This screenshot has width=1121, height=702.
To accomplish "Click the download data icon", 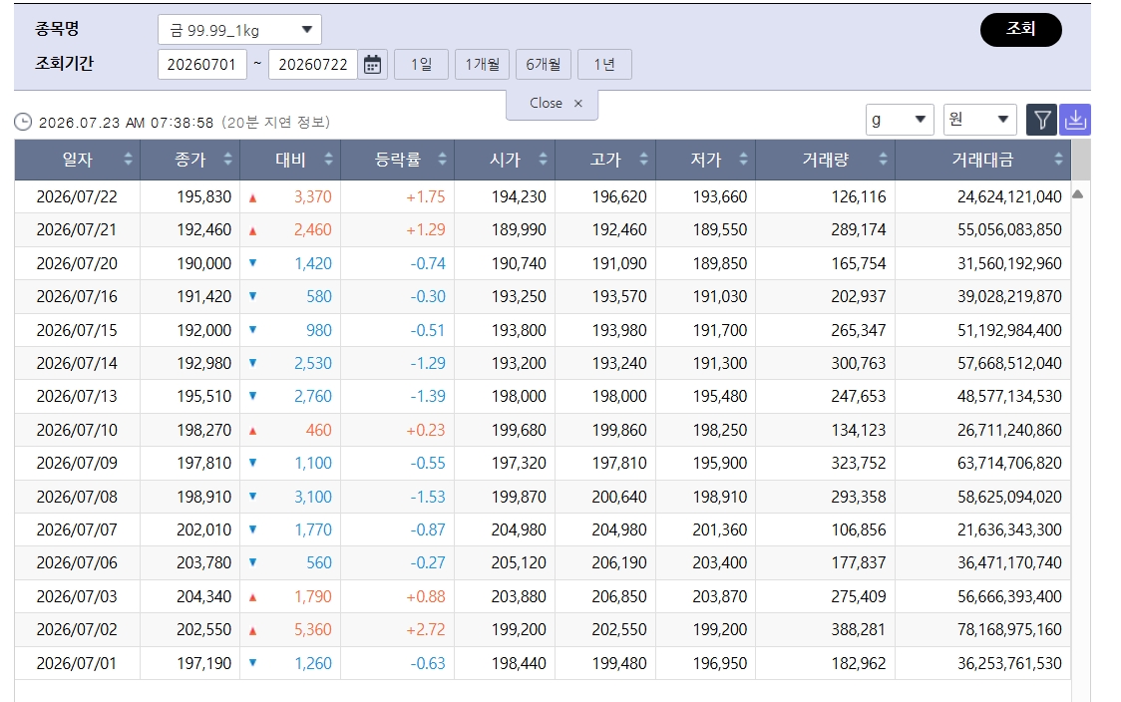I will 1074,120.
